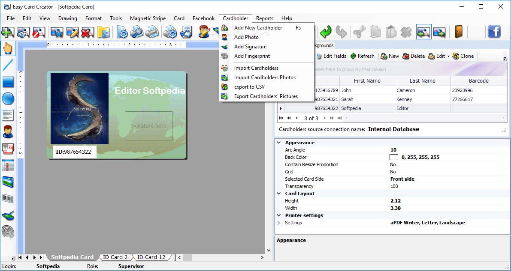Click the exit door icon

coord(459,32)
